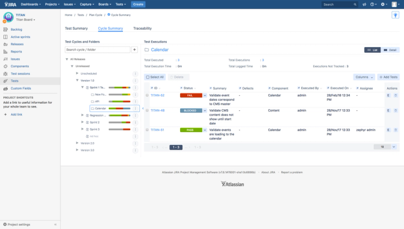This screenshot has width=404, height=229.
Task: Open the help question mark menu
Action: tap(373, 4)
